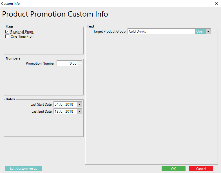This screenshot has width=221, height=173.
Task: Uncheck the Seasonal Prom checkbox
Action: (x=7, y=32)
